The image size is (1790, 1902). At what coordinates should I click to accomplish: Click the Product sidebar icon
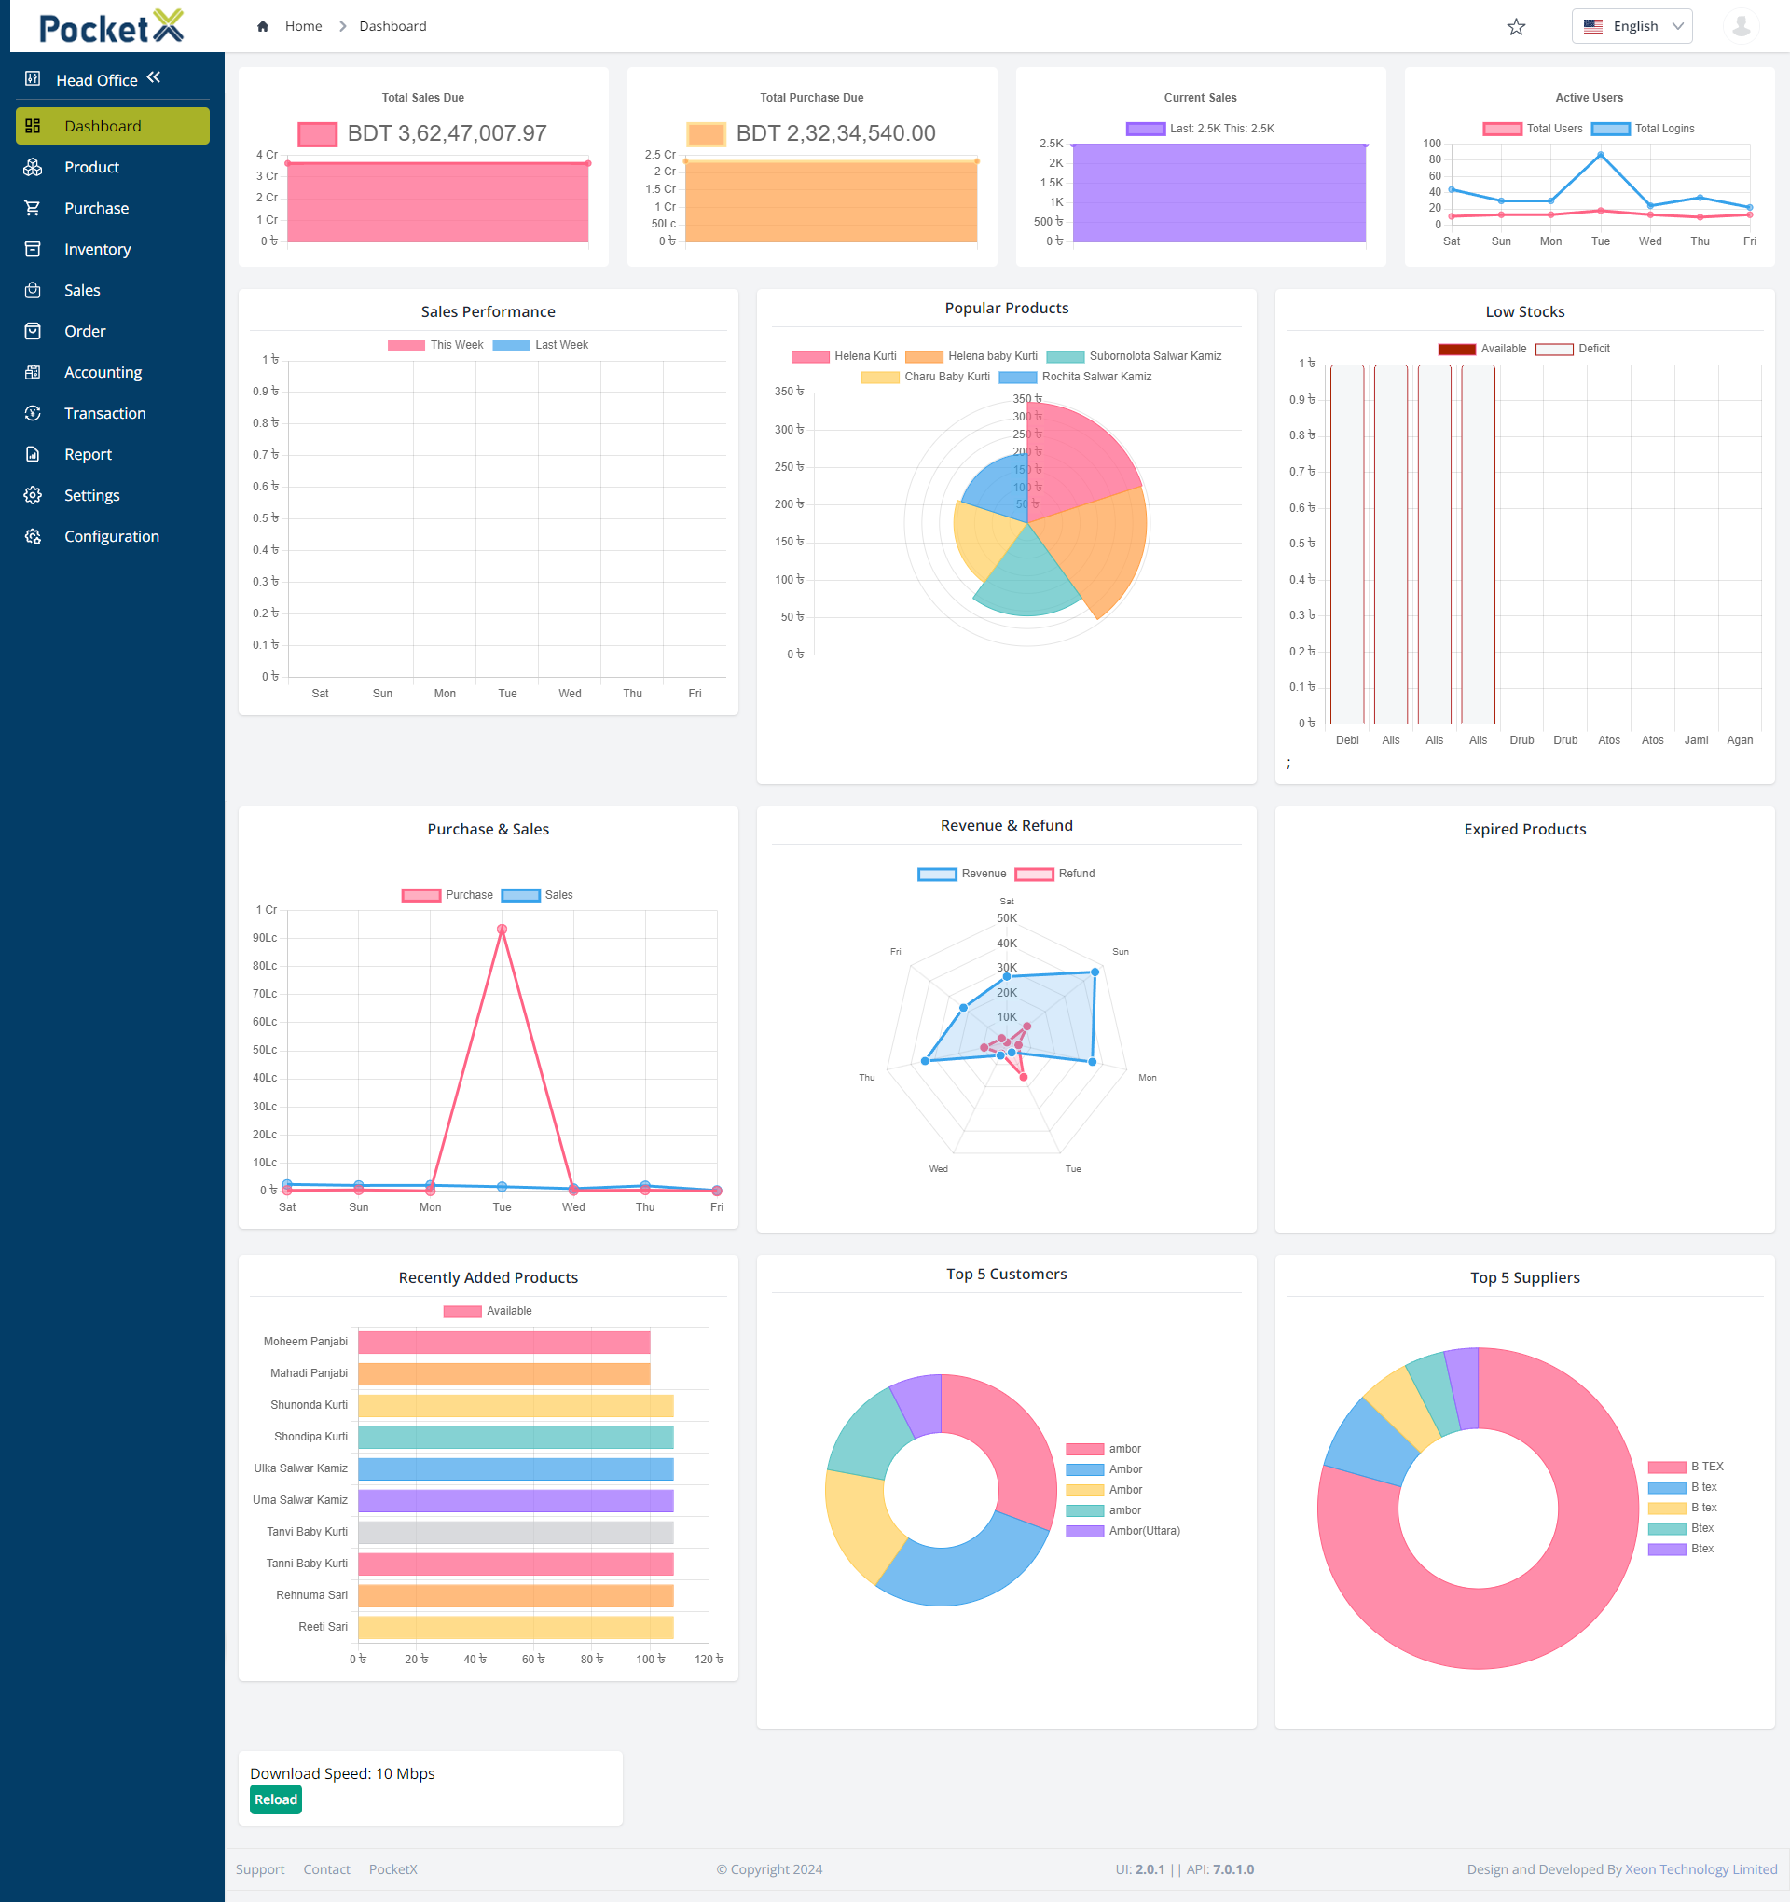(x=33, y=168)
